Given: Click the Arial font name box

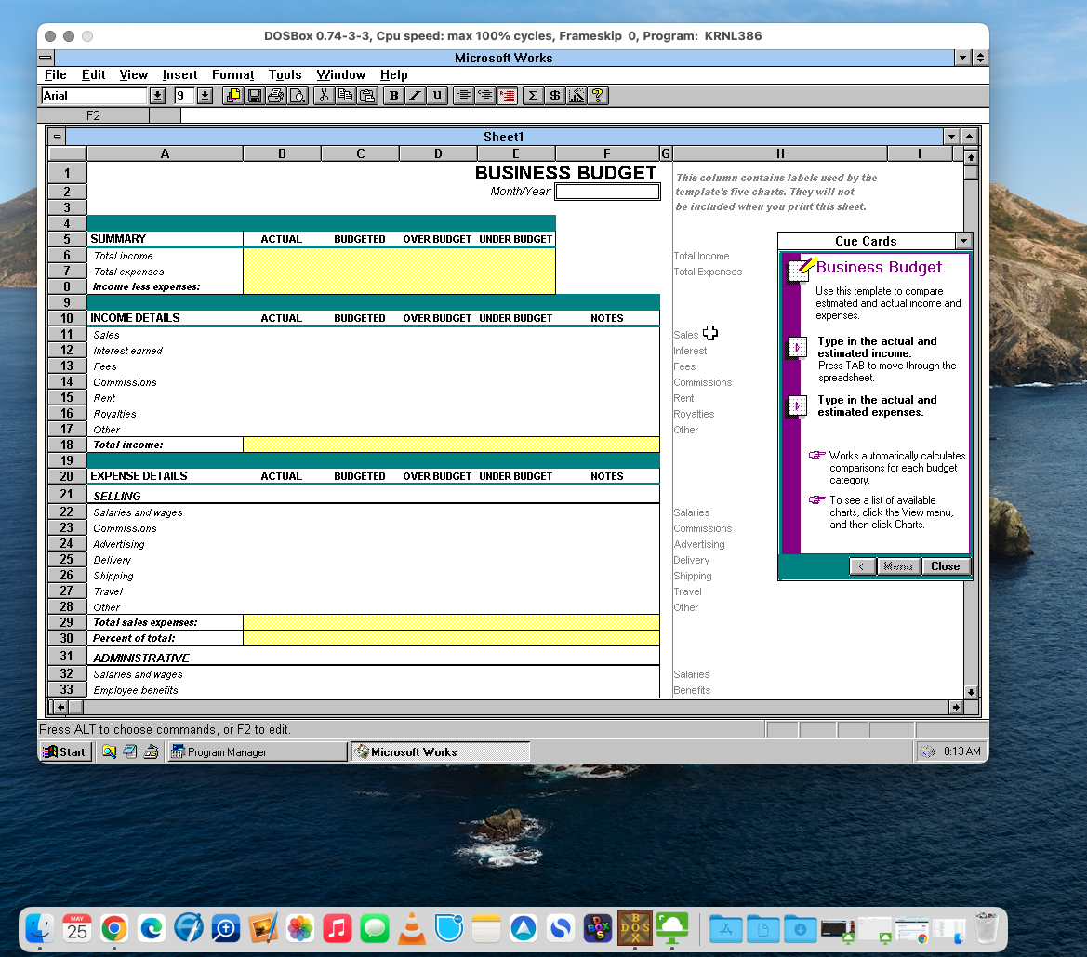Looking at the screenshot, I should (x=94, y=96).
